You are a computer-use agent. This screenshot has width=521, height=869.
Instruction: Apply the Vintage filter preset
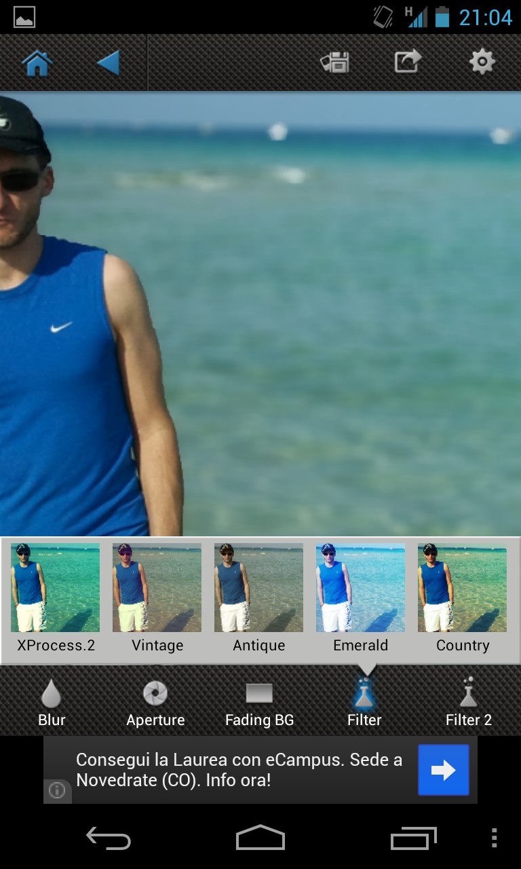157,588
